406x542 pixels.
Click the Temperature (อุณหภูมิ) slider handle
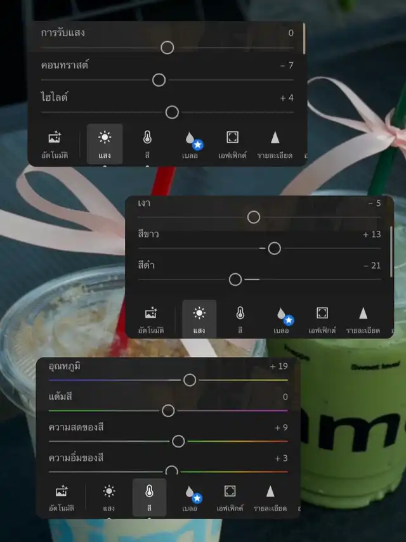pos(190,380)
